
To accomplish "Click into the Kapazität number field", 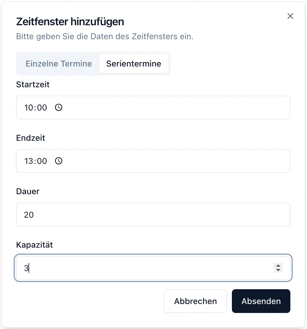I will [x=143, y=268].
